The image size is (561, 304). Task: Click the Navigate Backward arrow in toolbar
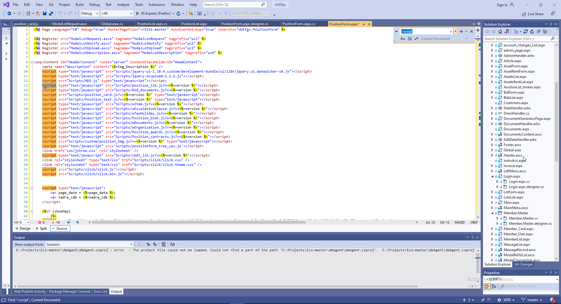coord(9,13)
